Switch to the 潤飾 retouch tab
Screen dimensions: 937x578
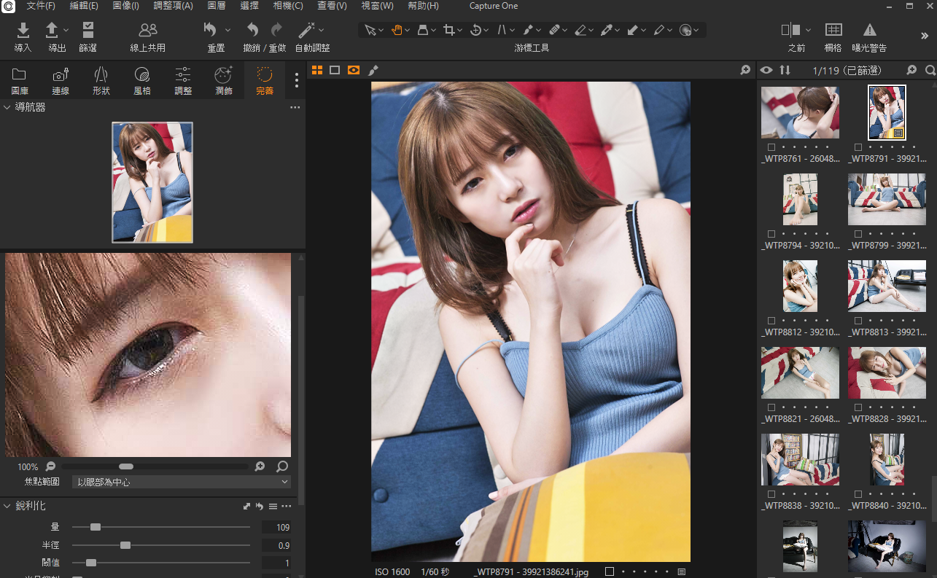point(224,80)
